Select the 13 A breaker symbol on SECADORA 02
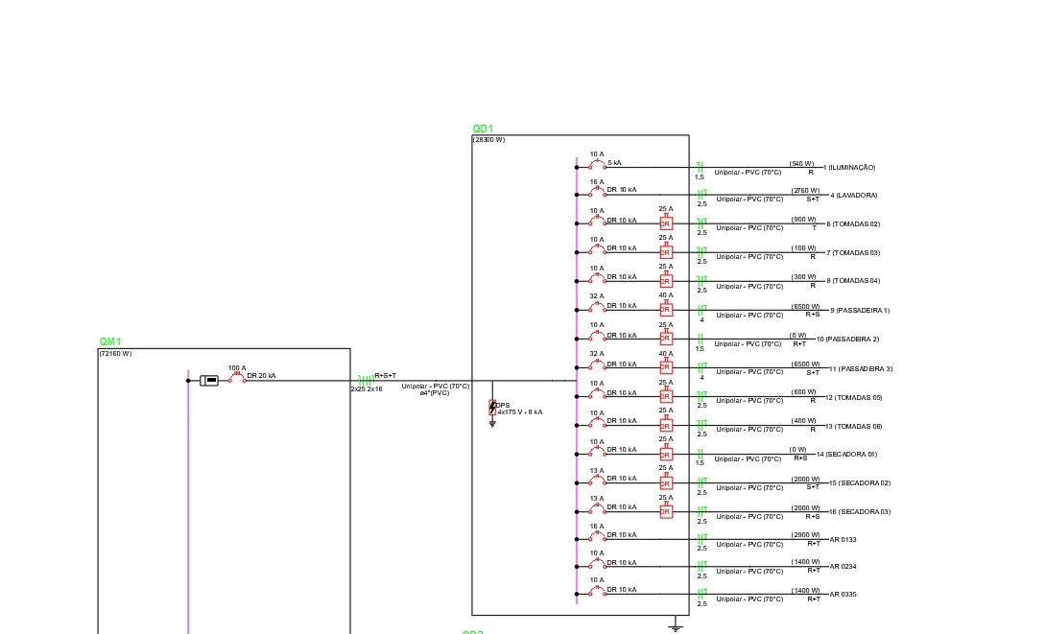 click(x=597, y=480)
